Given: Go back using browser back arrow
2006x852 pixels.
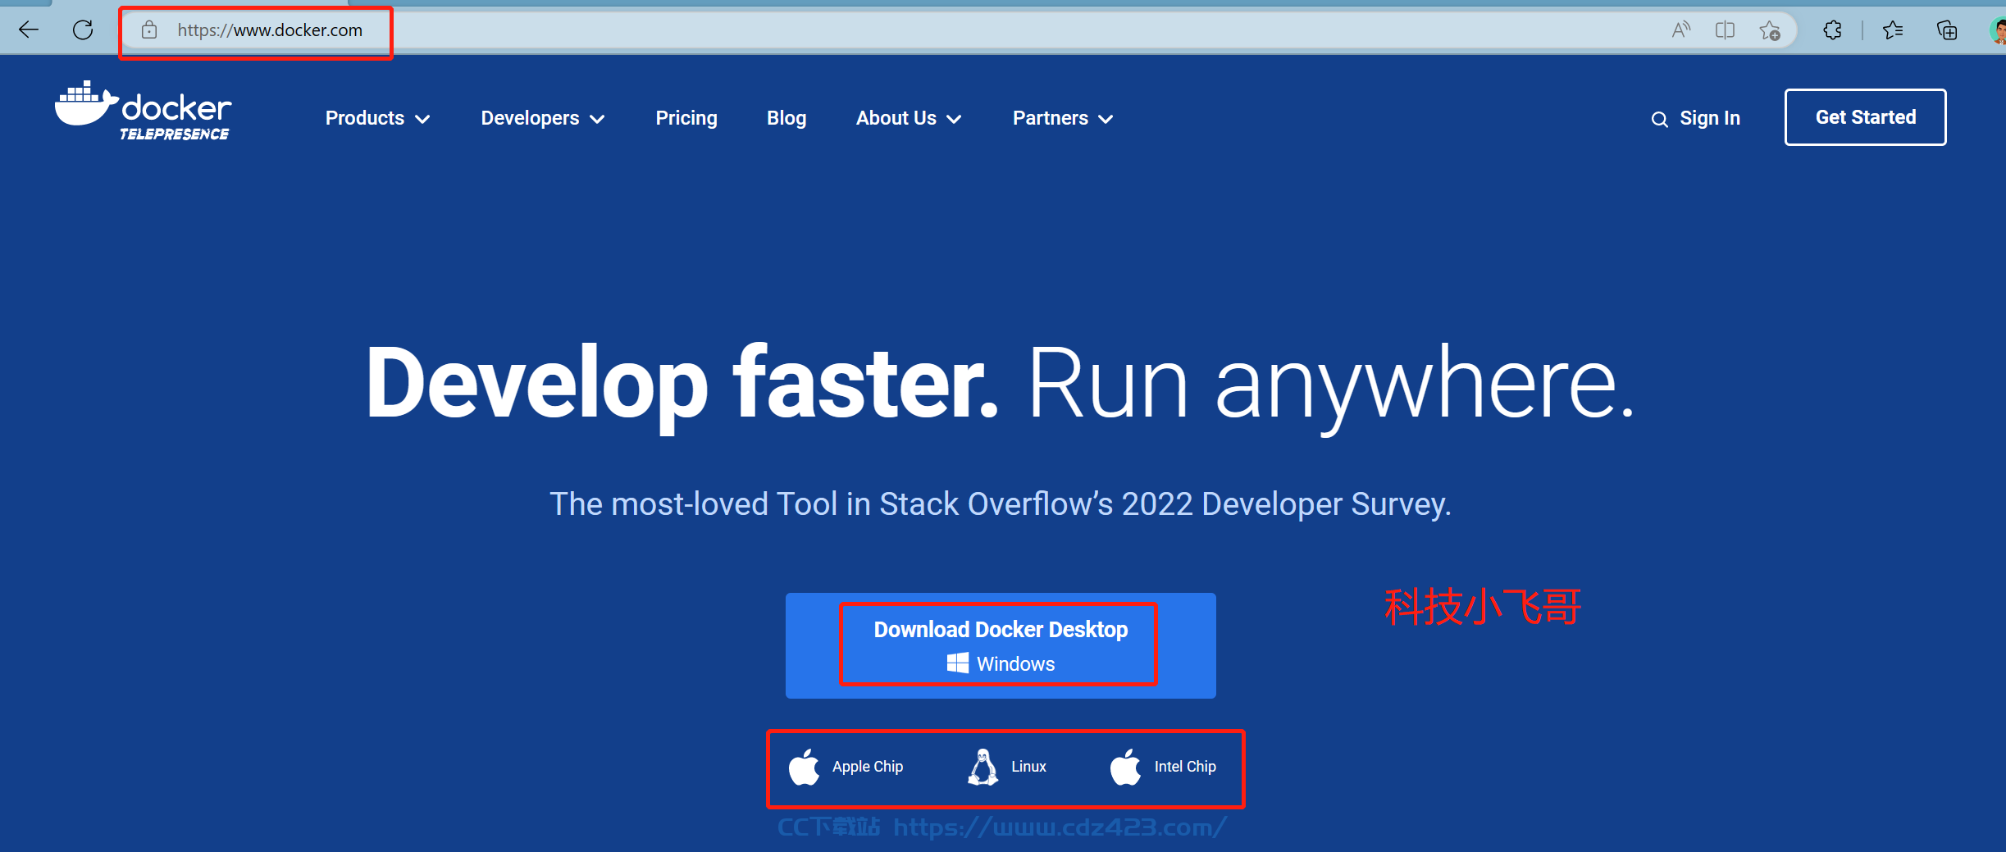Looking at the screenshot, I should (29, 30).
